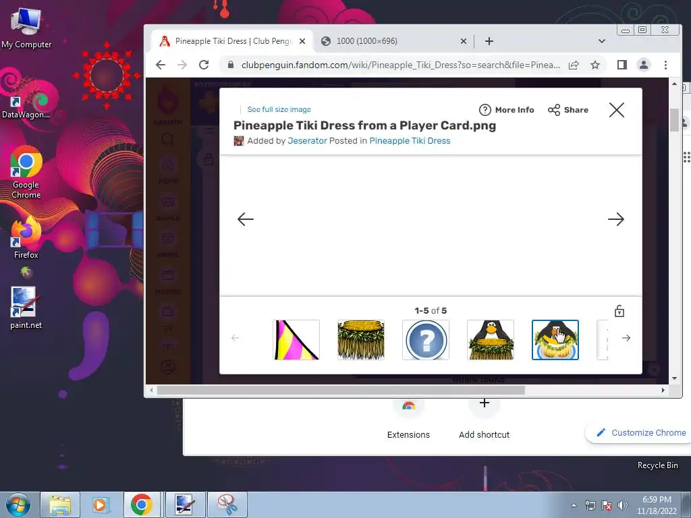
Task: Close the Pineapple Tiki Dress tab
Action: pos(302,41)
